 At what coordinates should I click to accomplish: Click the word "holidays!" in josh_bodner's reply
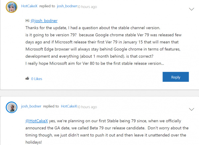pos(33,142)
